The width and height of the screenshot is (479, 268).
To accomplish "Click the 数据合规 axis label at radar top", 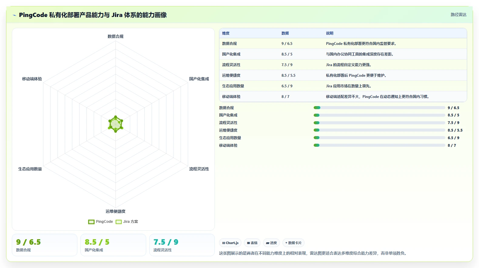I will click(116, 36).
